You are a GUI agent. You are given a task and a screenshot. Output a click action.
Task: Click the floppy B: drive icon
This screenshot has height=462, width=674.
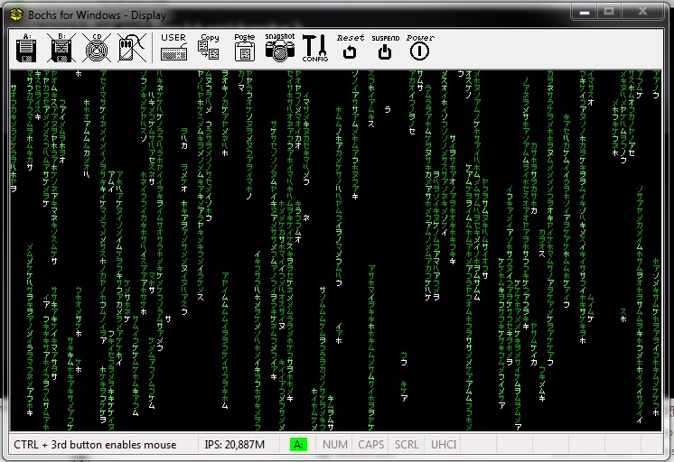coord(61,48)
